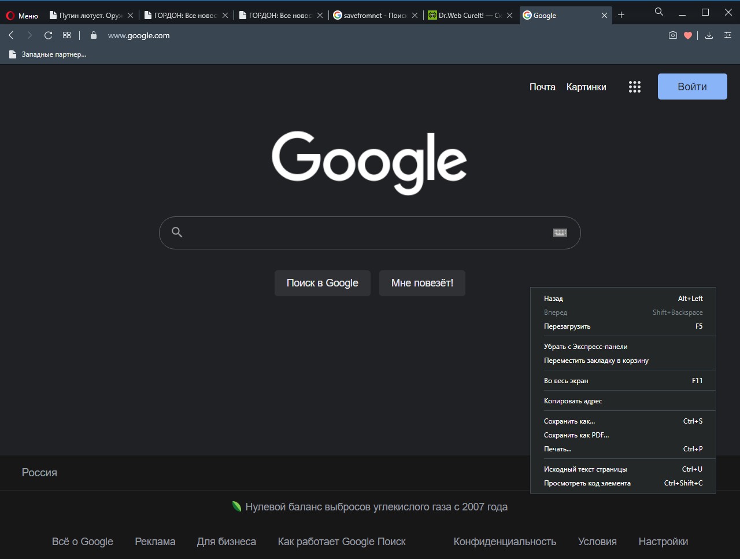Click the magnifier icon inside search field
Image resolution: width=740 pixels, height=559 pixels.
tap(177, 232)
